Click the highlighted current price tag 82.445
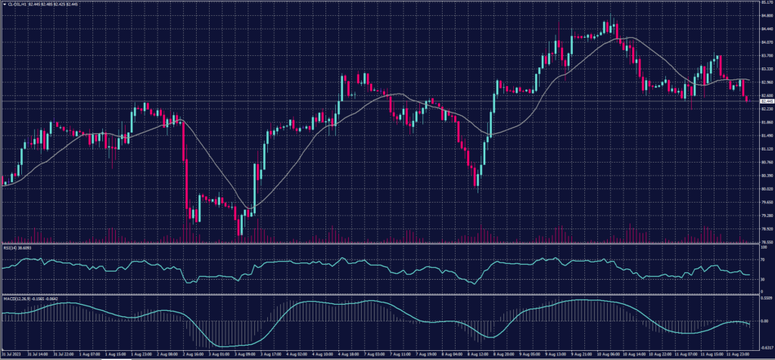Viewport: 775px width, 360px height. pyautogui.click(x=765, y=101)
